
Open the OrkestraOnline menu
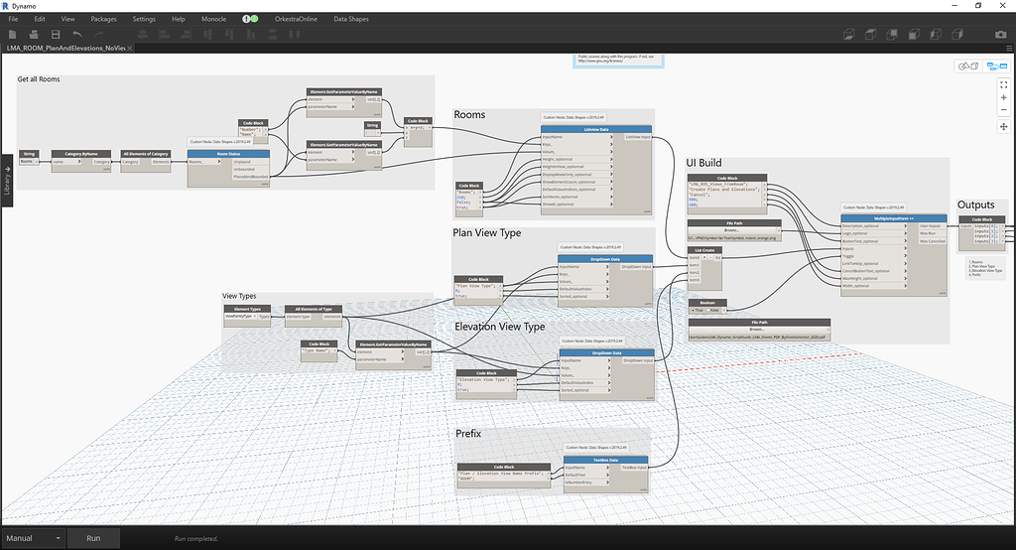296,19
